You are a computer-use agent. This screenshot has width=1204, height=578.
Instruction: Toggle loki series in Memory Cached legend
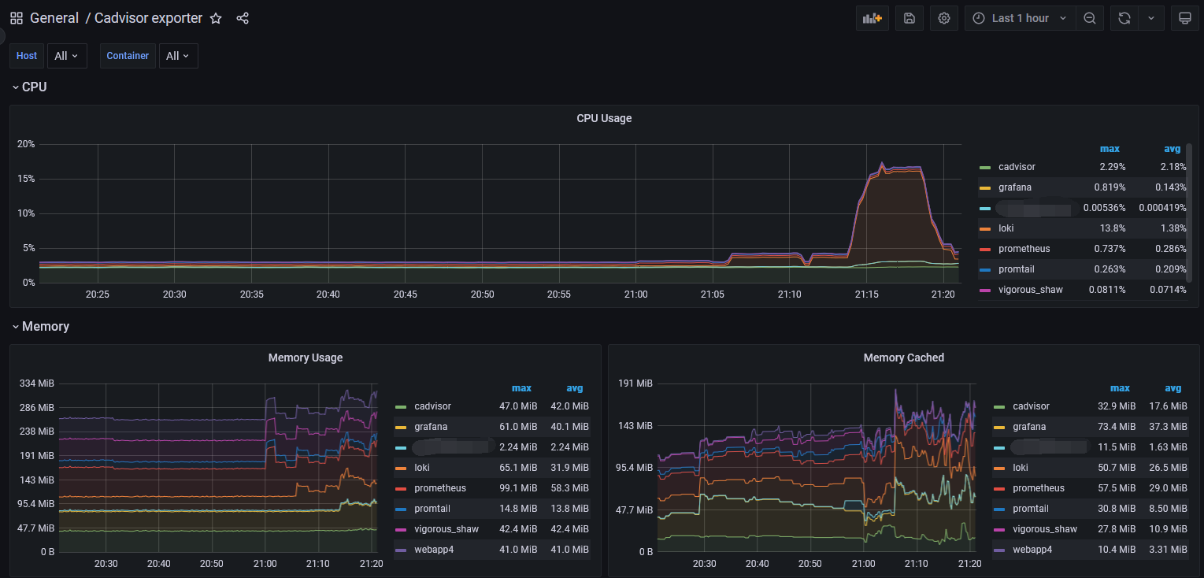(x=1021, y=468)
